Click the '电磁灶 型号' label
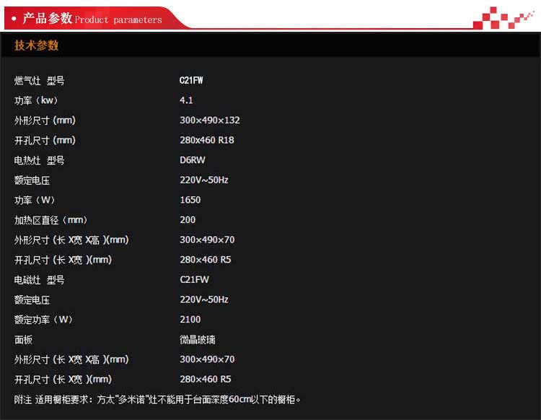 pos(39,280)
